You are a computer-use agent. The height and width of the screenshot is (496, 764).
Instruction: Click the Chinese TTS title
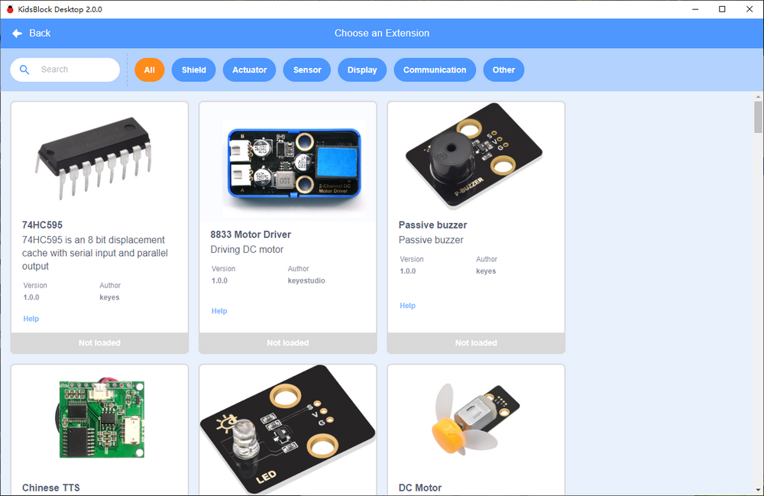point(50,488)
